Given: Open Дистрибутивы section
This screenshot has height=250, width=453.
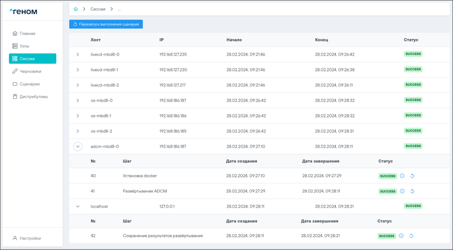Looking at the screenshot, I should [x=34, y=97].
